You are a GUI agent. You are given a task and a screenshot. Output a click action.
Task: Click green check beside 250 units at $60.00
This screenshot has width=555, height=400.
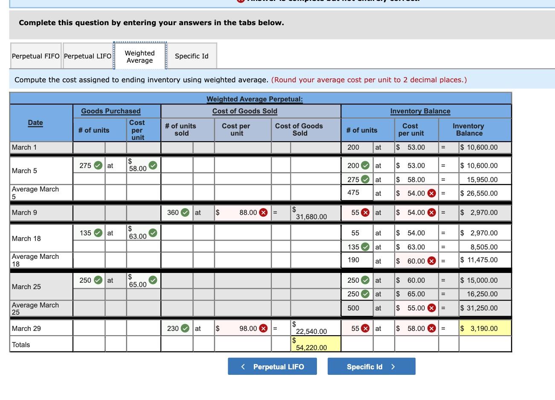coord(366,280)
